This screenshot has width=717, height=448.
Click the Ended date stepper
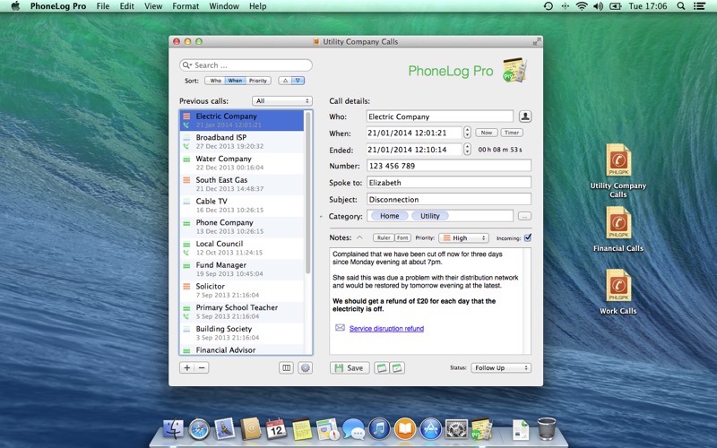(x=467, y=149)
